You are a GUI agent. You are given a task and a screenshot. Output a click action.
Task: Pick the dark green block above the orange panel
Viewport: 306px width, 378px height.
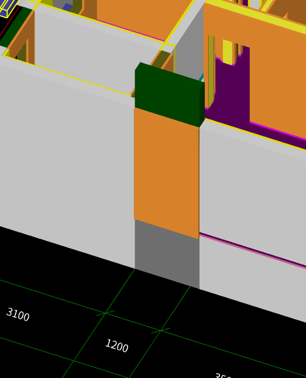pyautogui.click(x=170, y=95)
